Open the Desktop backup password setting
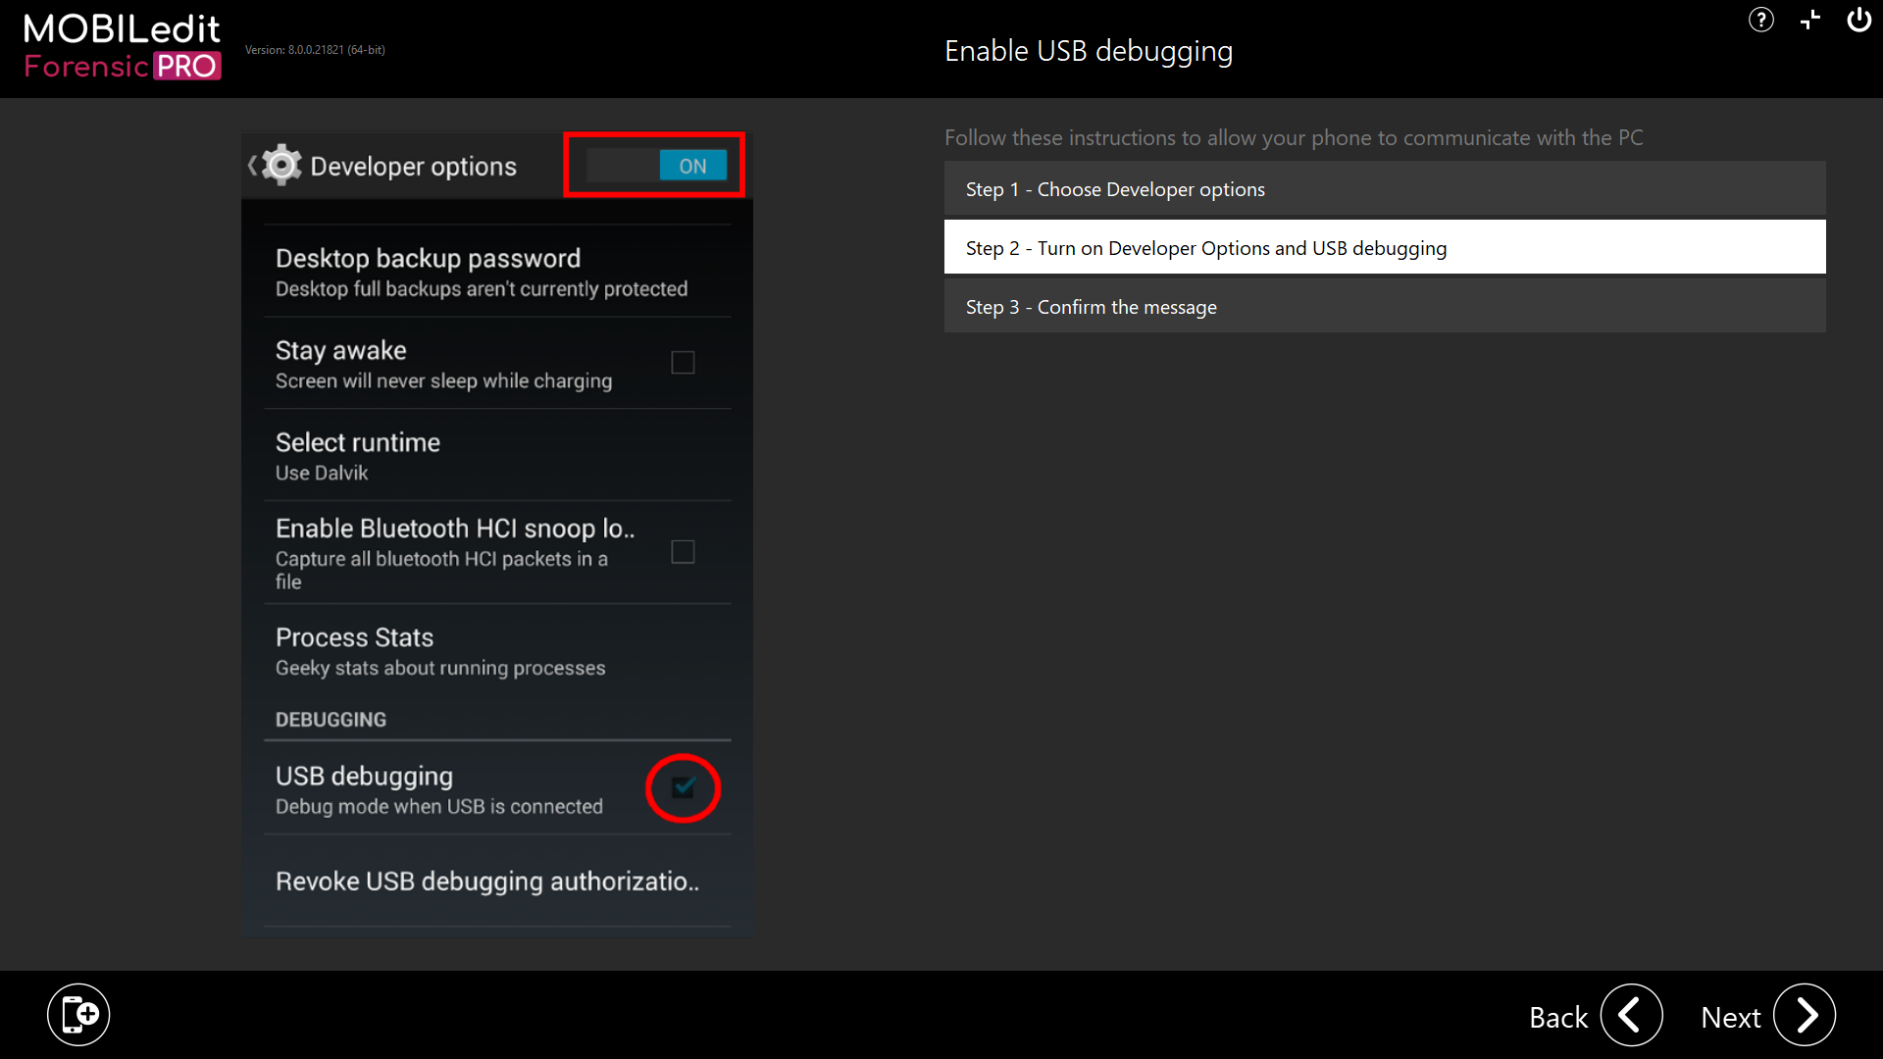Viewport: 1883px width, 1059px height. coord(481,270)
